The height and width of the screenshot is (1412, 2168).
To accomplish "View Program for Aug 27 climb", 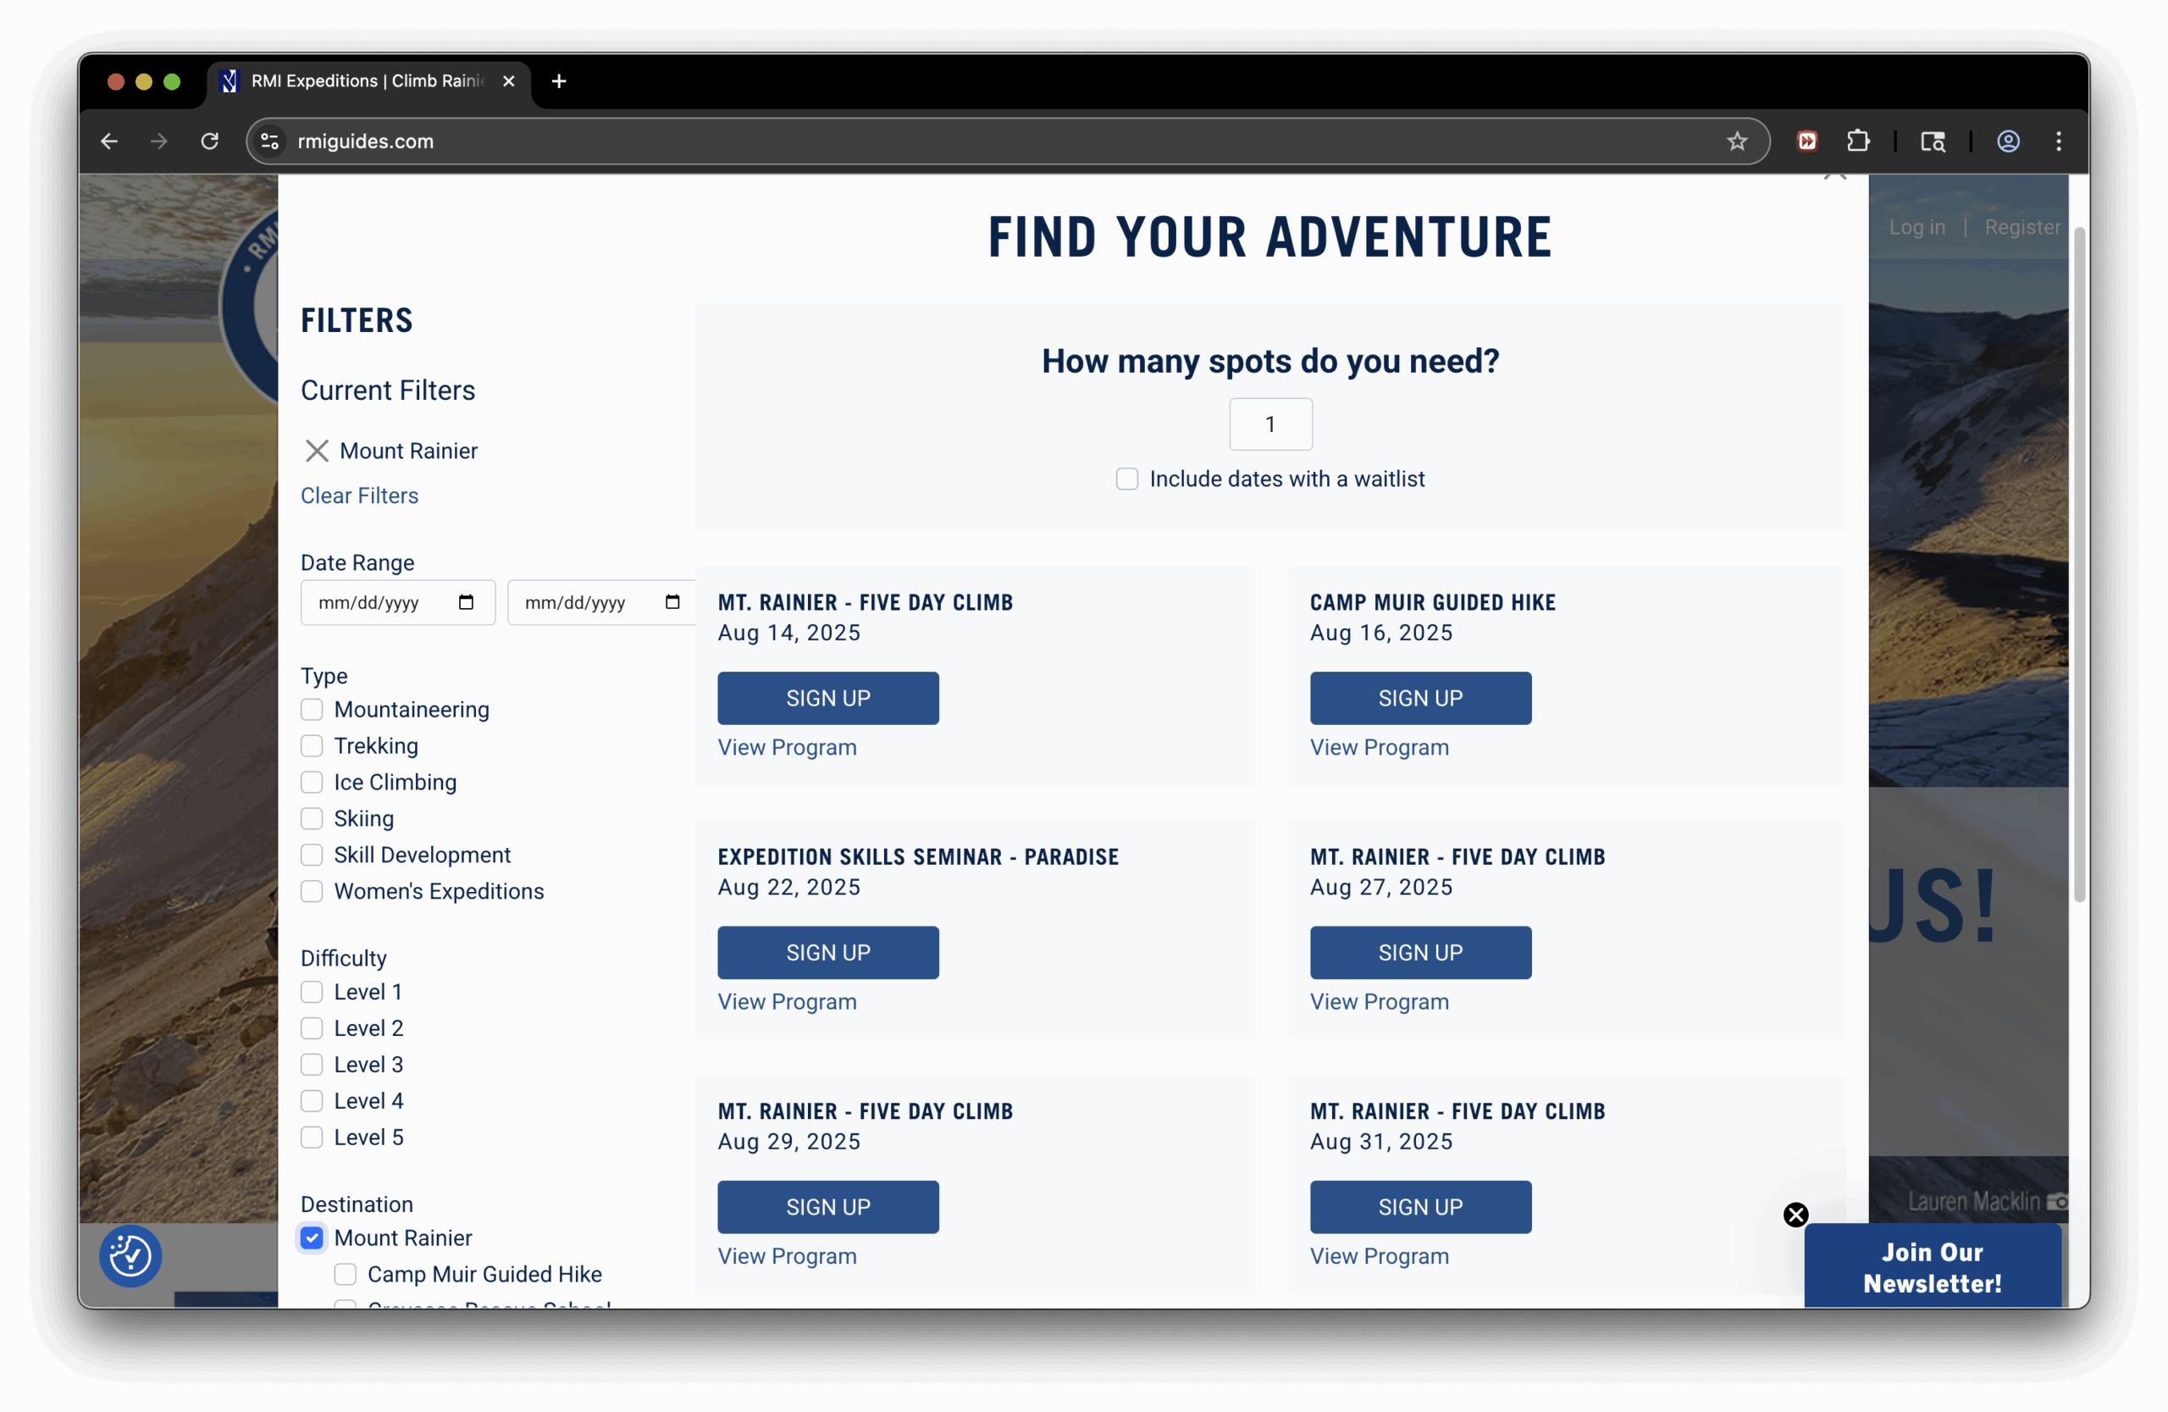I will [1380, 1001].
